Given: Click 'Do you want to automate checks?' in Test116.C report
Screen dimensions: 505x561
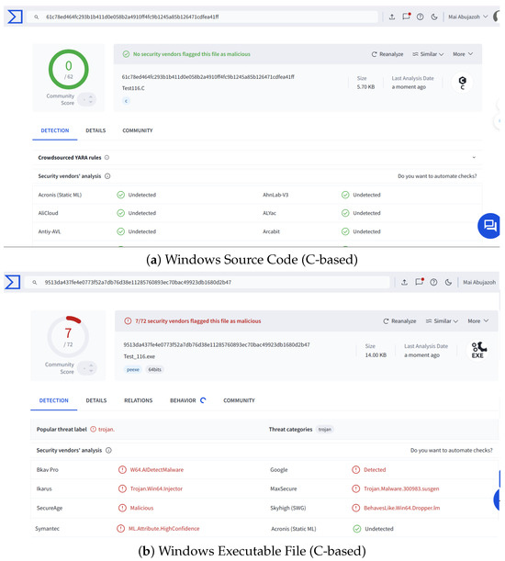Looking at the screenshot, I should [x=437, y=176].
